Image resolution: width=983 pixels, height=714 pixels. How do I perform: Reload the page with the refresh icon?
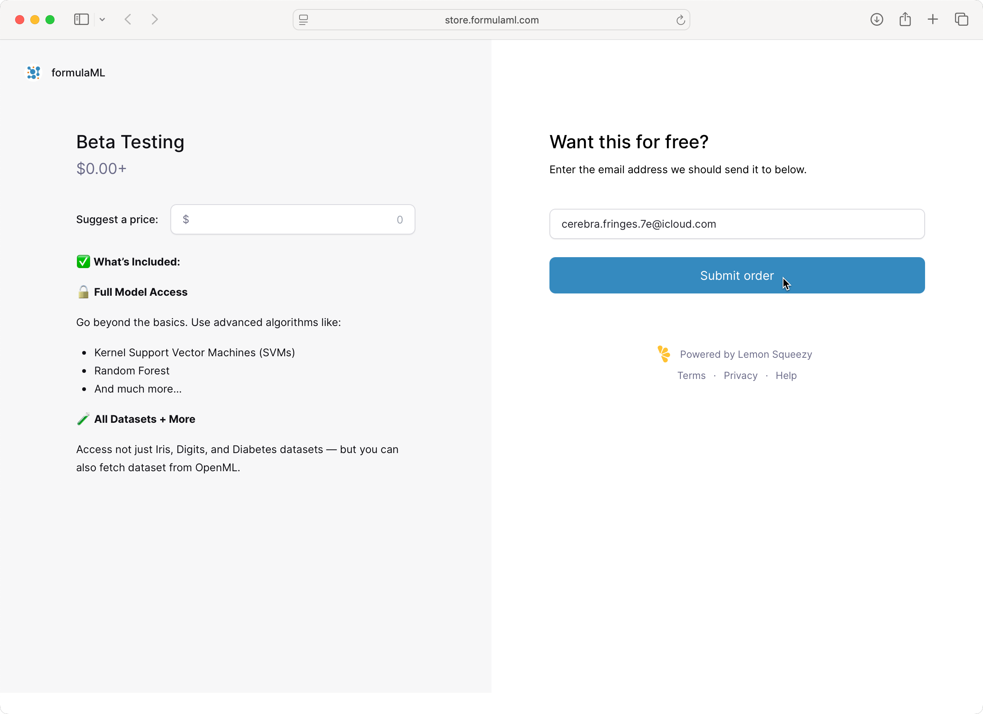680,20
